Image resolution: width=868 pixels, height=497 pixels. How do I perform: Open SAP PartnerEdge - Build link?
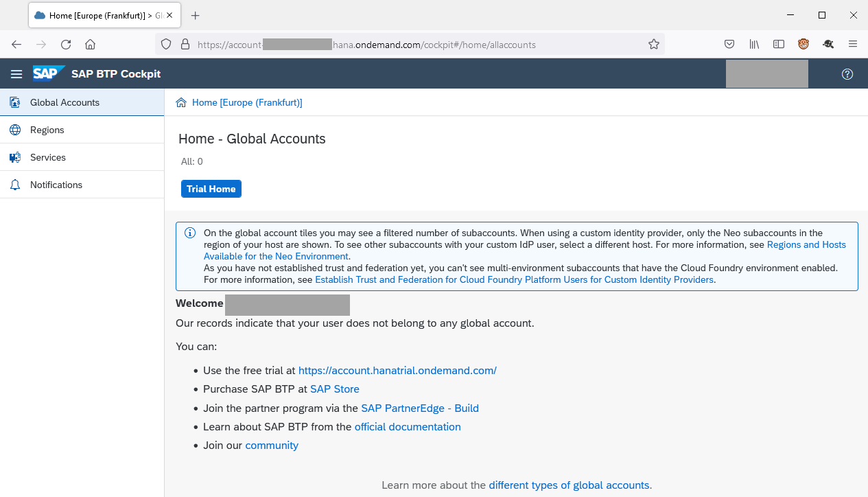(x=420, y=408)
